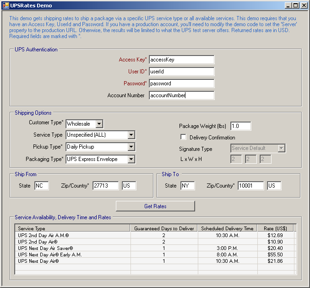Screen dimensions: 310x288
Task: Select the Password input field
Action: coord(181,83)
